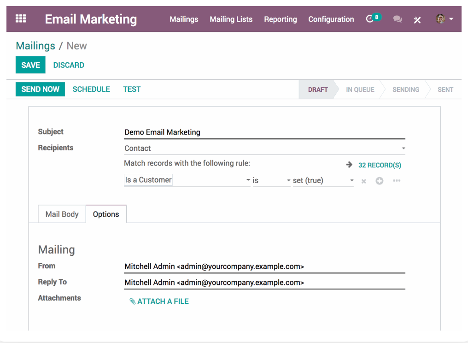Remove the filter rule with the x icon
This screenshot has height=343, width=468.
[x=363, y=181]
